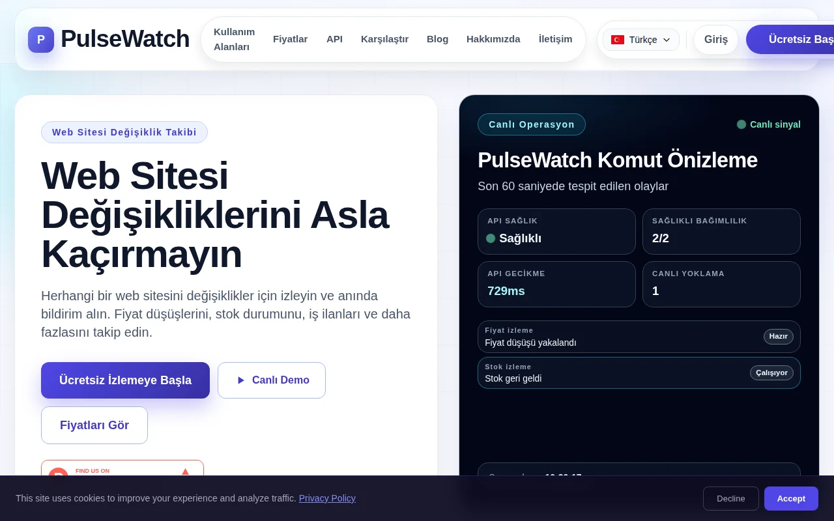This screenshot has height=521, width=834.
Task: Click the Canlı Operasyon badge
Action: coord(532,124)
